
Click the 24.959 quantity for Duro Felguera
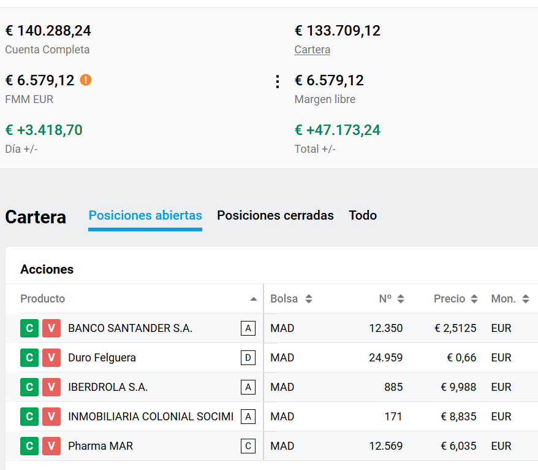(x=385, y=358)
